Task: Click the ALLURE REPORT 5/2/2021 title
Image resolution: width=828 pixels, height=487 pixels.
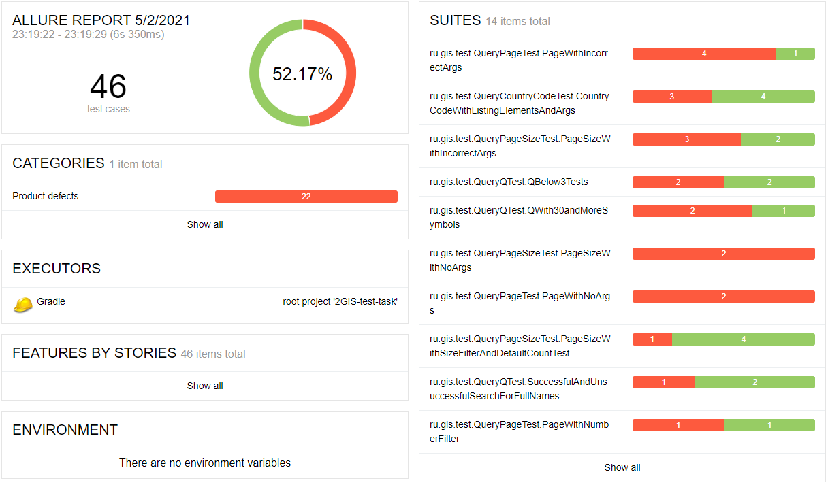Action: point(101,20)
